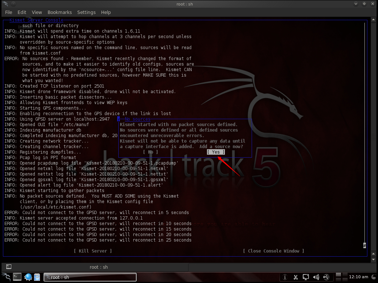The width and height of the screenshot is (378, 283).
Task: Click 'No sources' dialog title
Action: point(138,119)
